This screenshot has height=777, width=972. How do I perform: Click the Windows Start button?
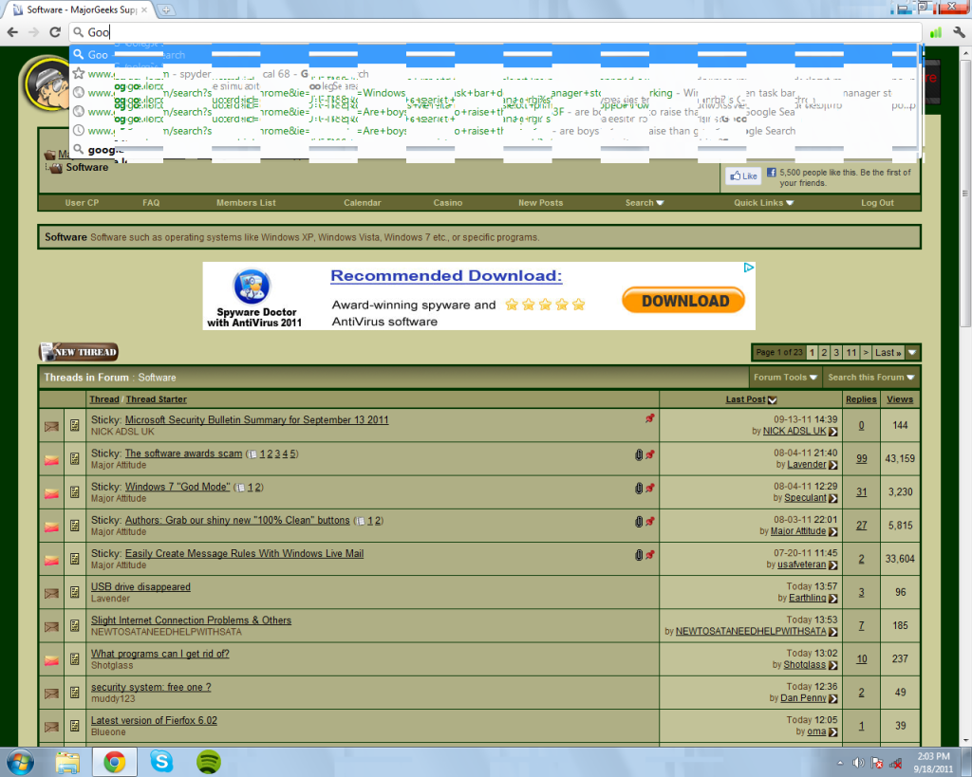(x=21, y=761)
